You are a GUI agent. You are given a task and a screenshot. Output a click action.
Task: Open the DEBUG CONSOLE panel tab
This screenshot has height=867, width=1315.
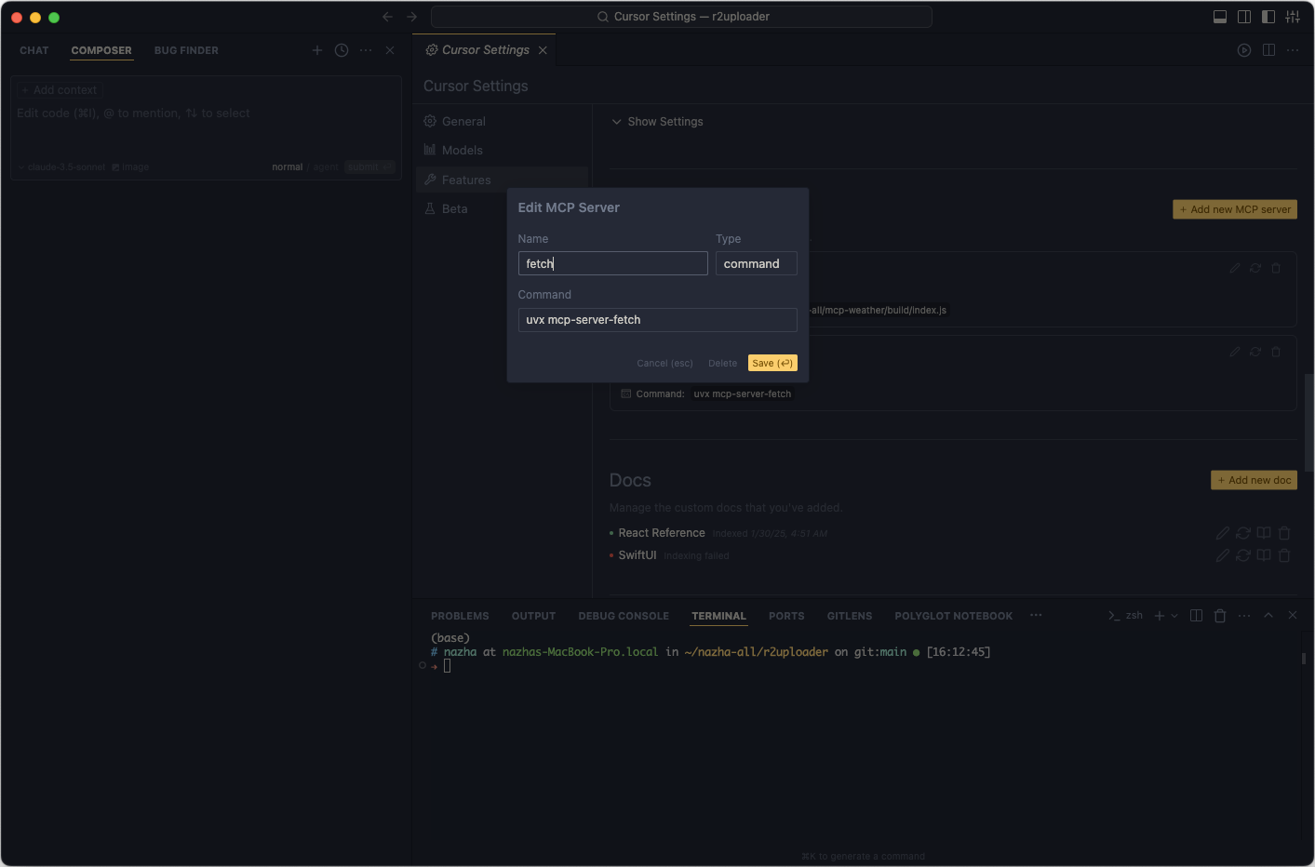(x=624, y=616)
